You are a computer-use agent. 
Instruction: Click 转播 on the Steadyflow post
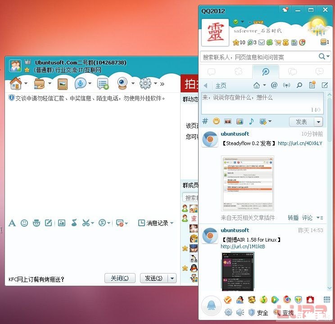(x=293, y=218)
